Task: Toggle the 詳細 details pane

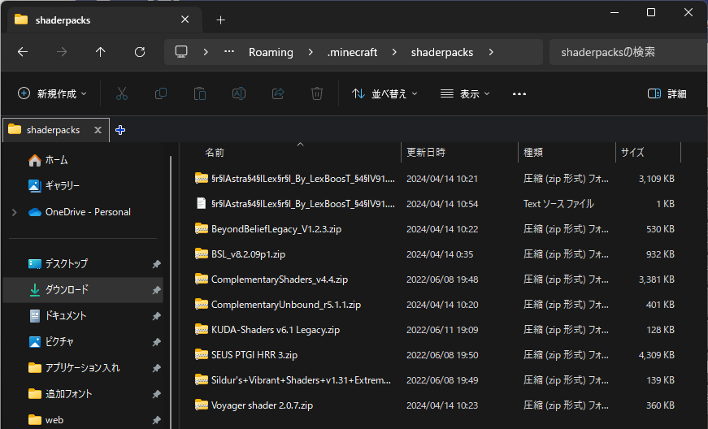Action: pyautogui.click(x=667, y=93)
